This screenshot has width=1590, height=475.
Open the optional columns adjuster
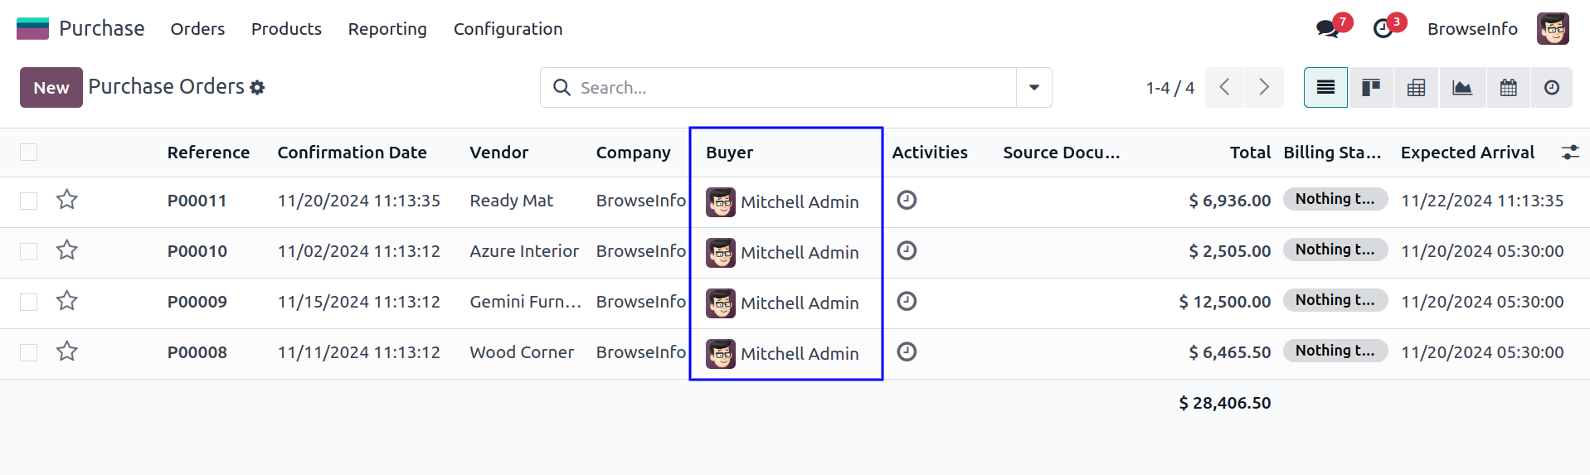tap(1569, 153)
